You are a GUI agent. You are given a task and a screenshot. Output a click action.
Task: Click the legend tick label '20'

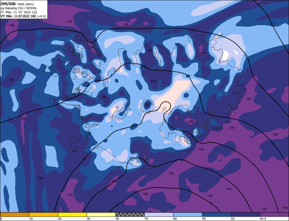60,219
